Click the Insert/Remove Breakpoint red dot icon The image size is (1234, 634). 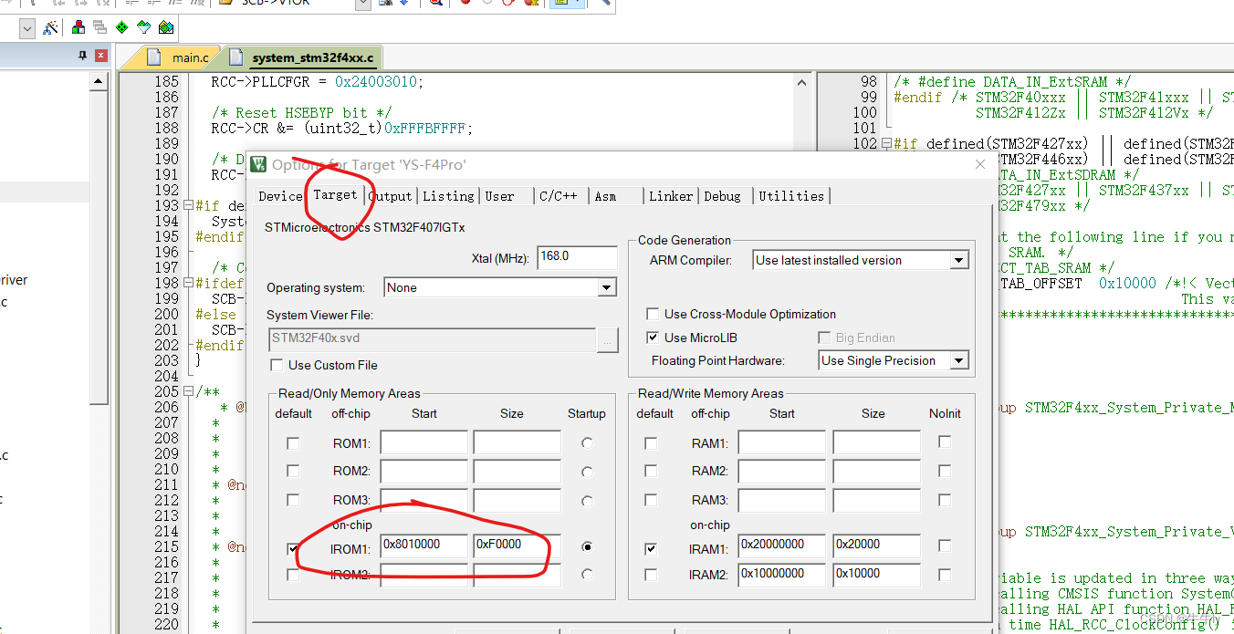click(x=465, y=3)
